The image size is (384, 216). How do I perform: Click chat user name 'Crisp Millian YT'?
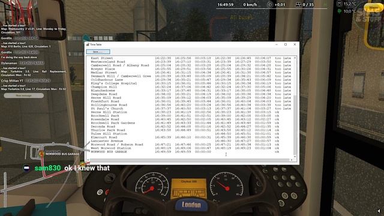coord(12,81)
